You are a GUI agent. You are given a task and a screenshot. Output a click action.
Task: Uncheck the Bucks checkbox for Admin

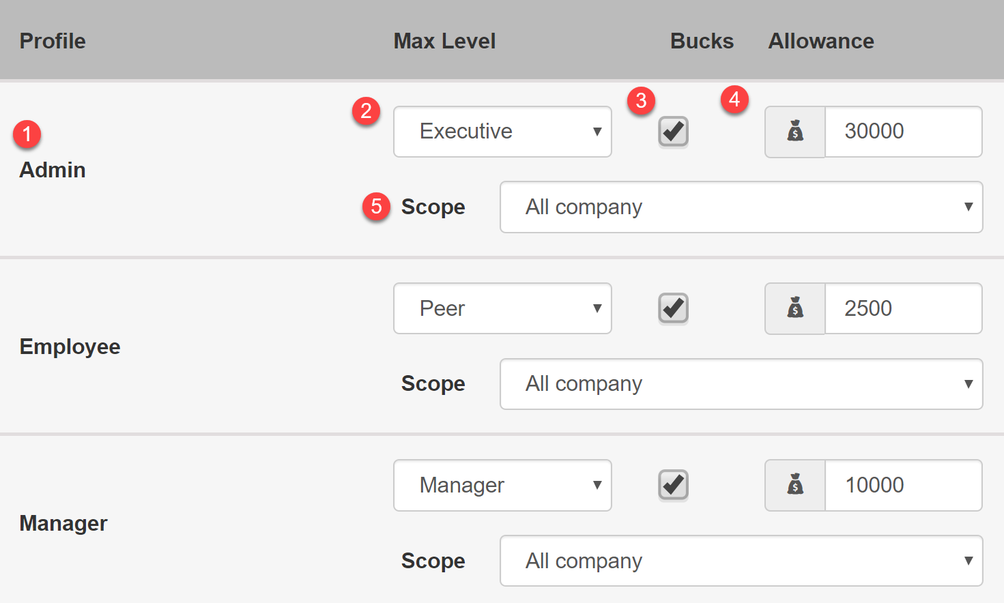(673, 132)
